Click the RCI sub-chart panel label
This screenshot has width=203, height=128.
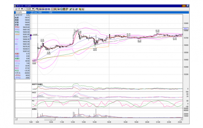point(33,101)
